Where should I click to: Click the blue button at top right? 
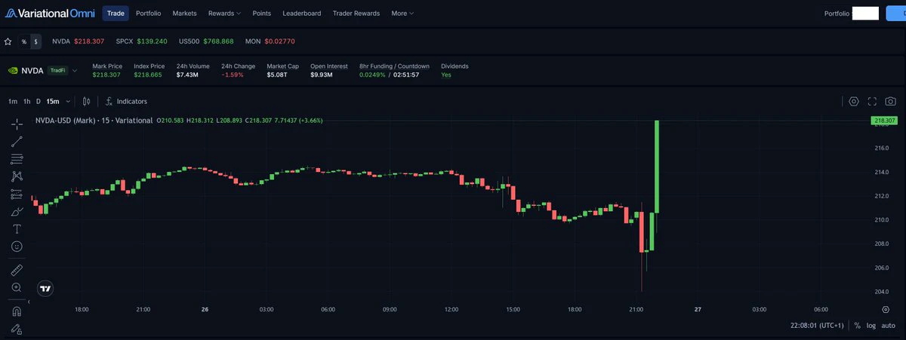coord(895,13)
